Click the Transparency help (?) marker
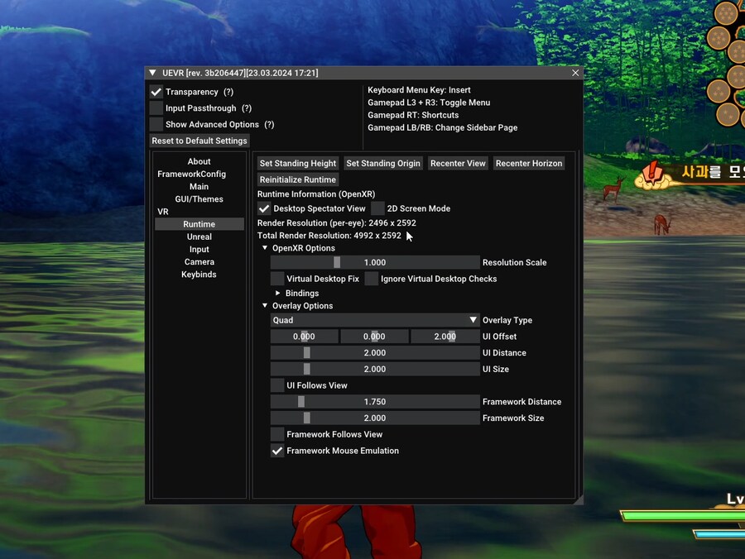 (x=228, y=92)
